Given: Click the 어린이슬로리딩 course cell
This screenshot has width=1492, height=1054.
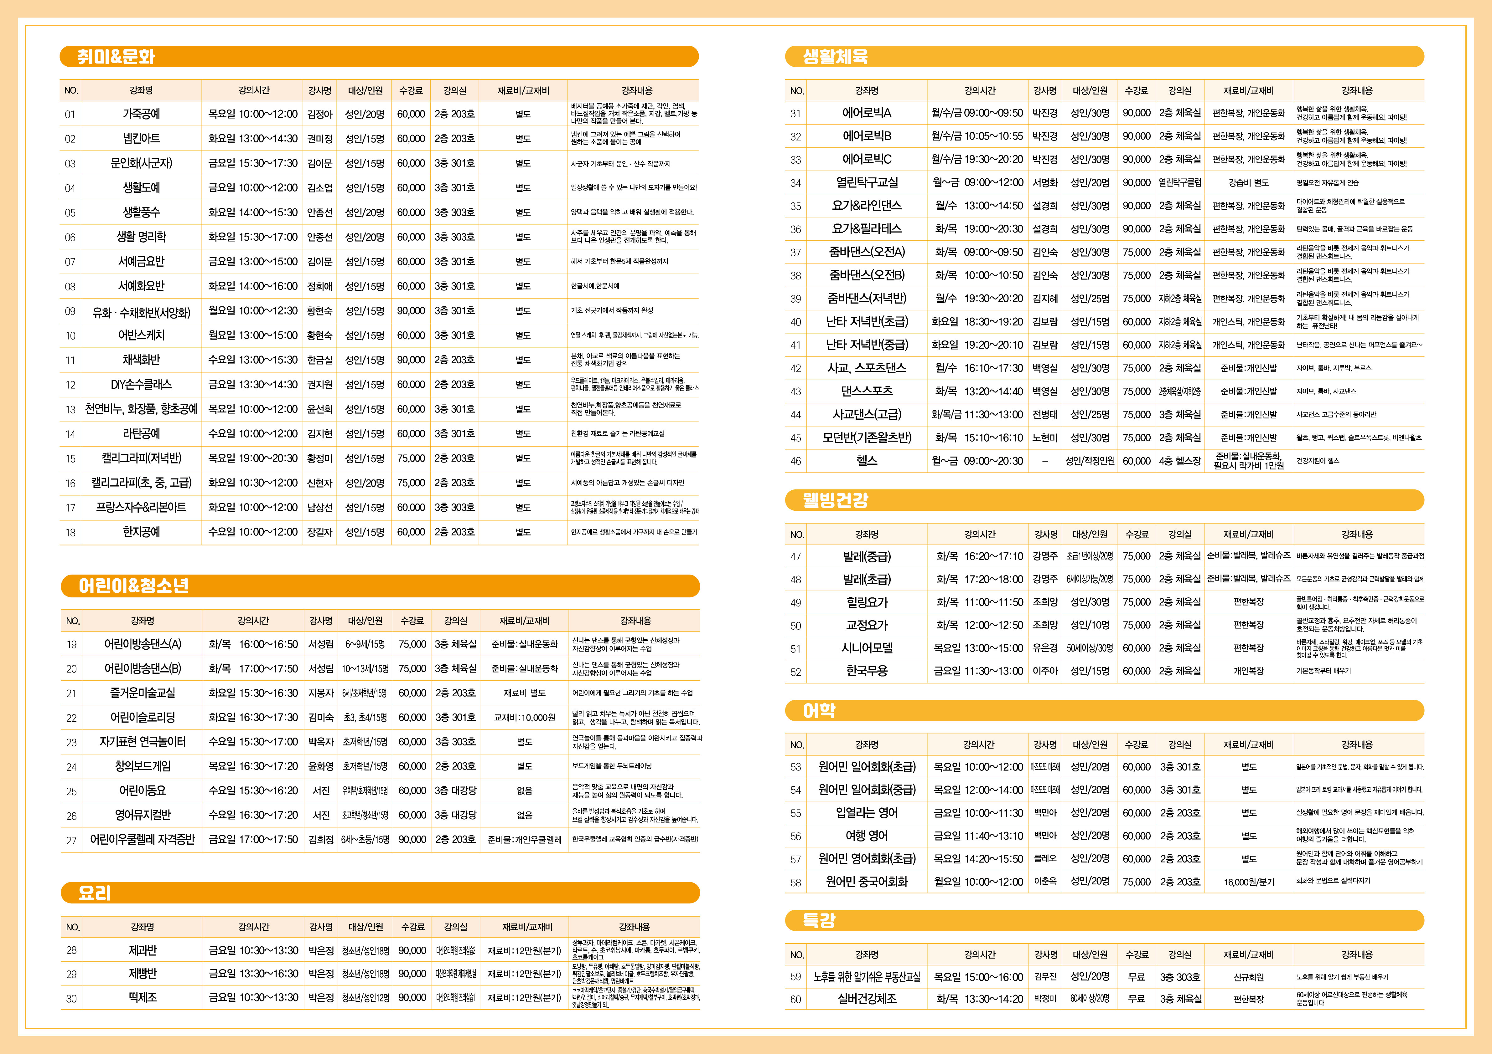Looking at the screenshot, I should pos(142,718).
